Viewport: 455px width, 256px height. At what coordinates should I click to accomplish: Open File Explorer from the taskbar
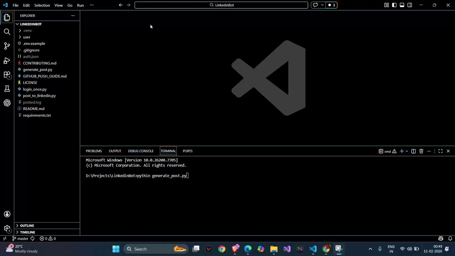click(274, 249)
